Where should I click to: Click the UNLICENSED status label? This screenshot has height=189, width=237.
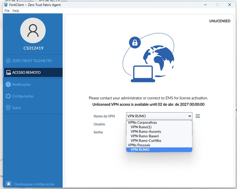pos(219,21)
